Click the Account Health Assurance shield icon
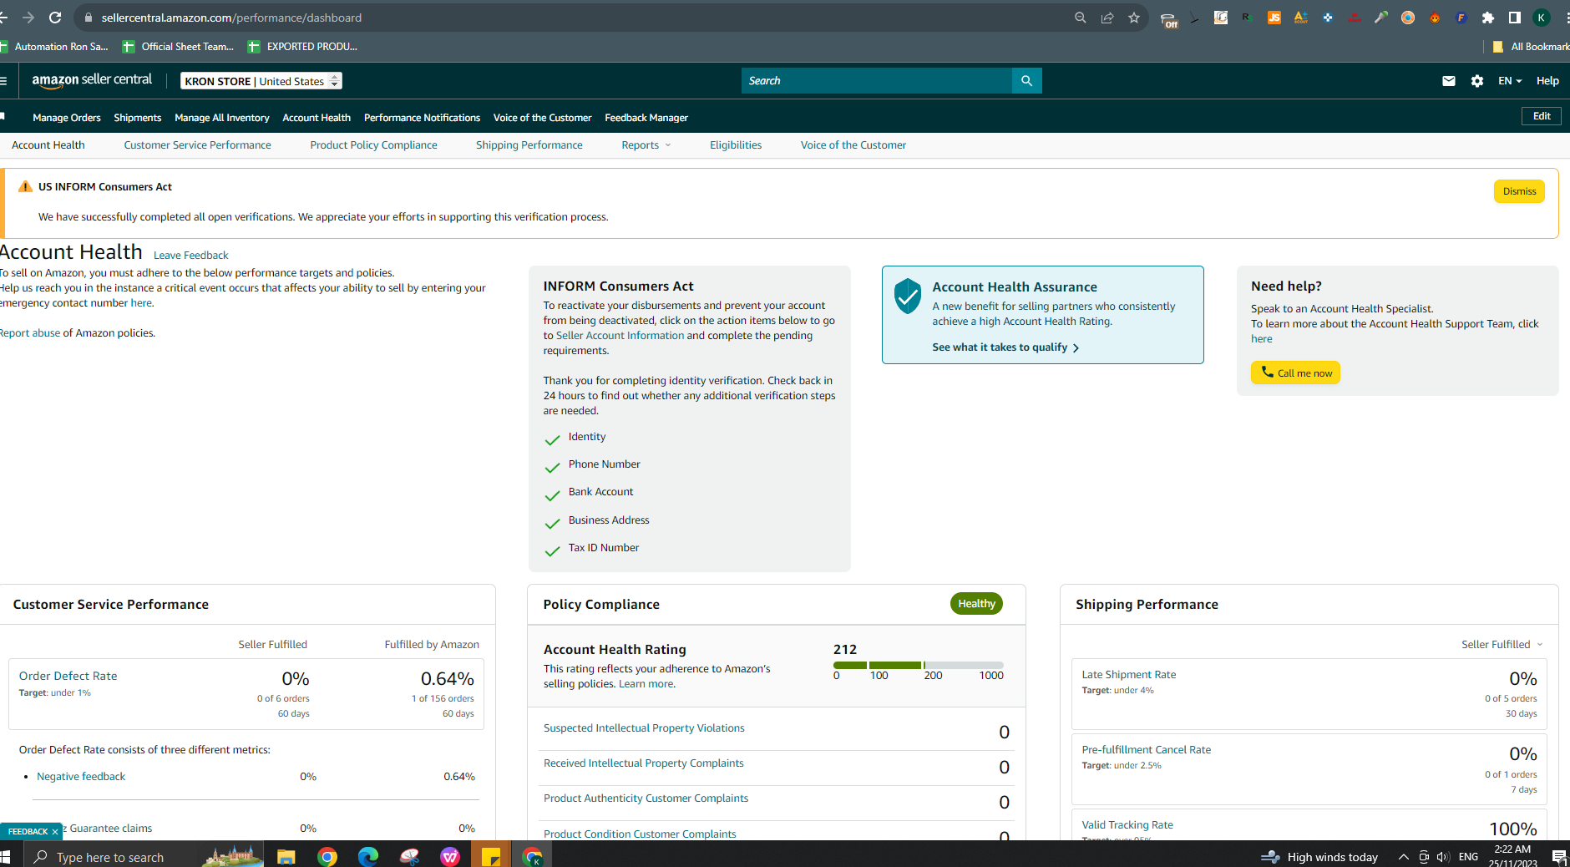 pos(907,296)
